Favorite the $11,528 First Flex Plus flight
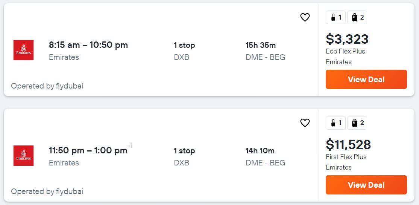 click(x=305, y=123)
